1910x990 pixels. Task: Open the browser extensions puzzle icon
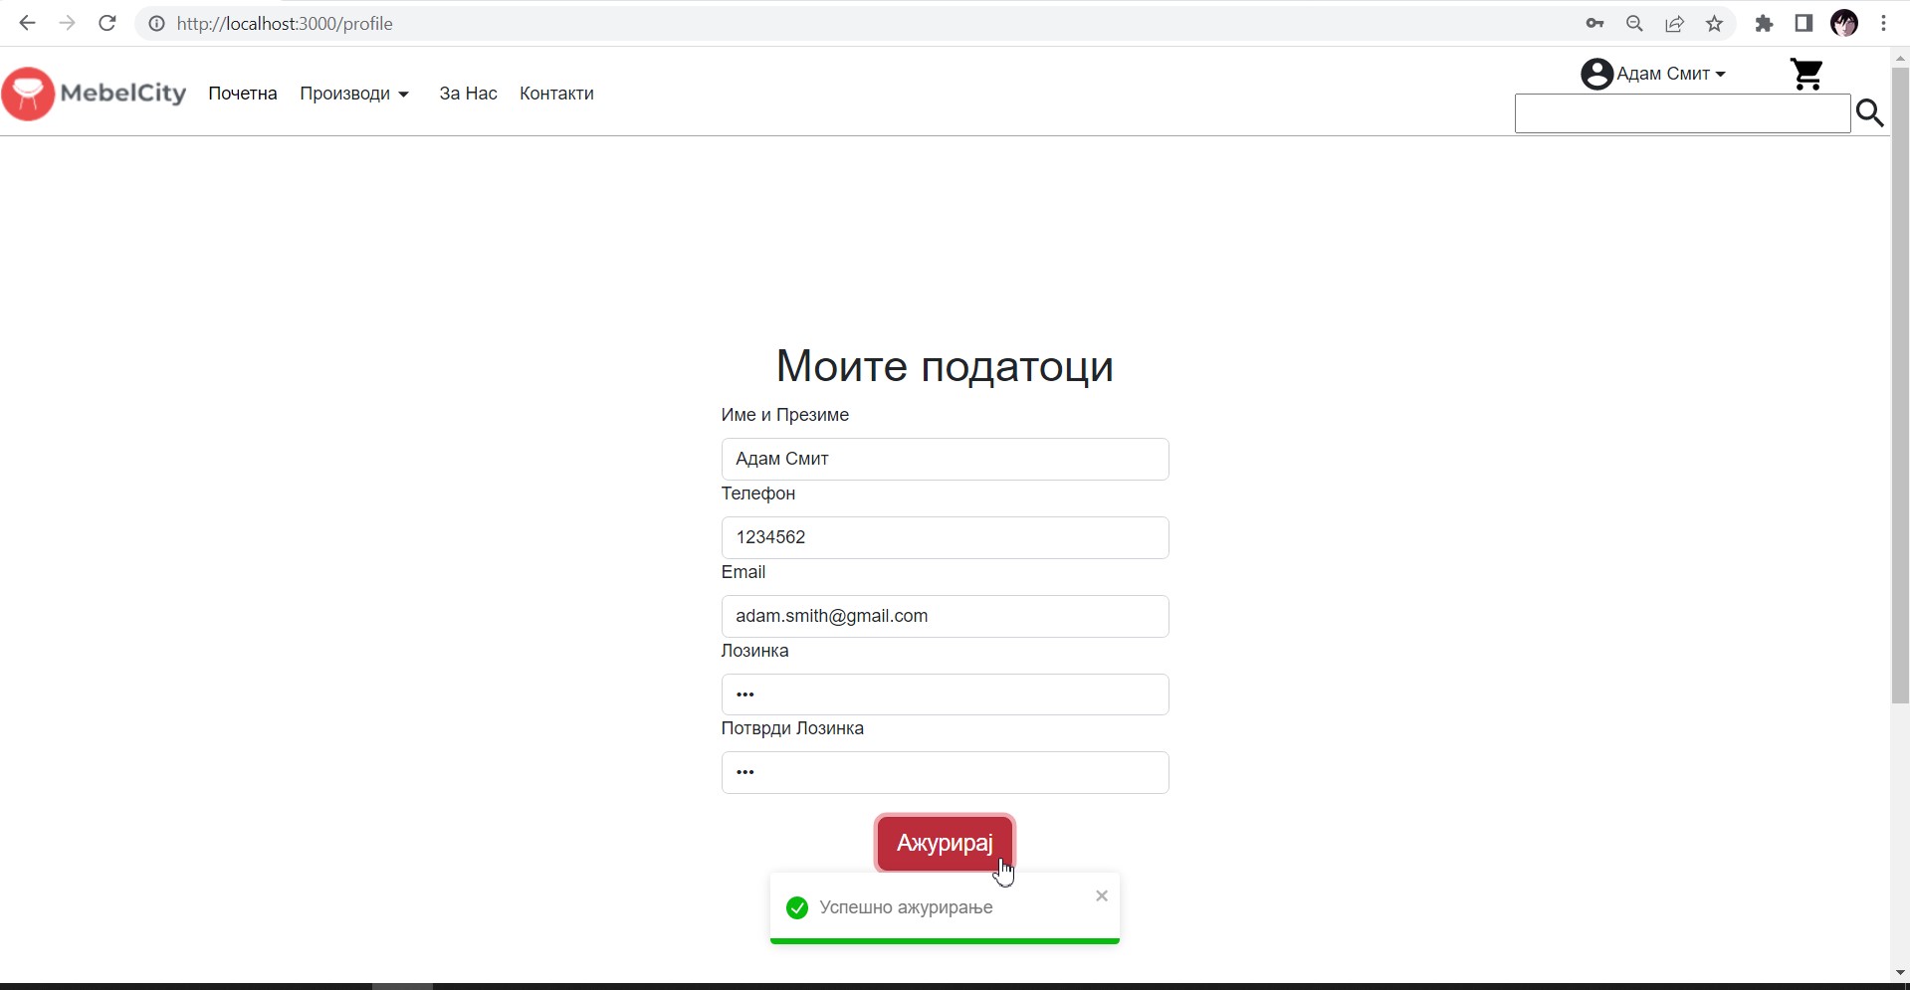pyautogui.click(x=1764, y=24)
